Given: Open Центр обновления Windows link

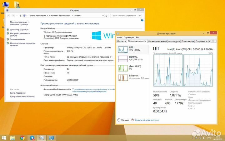Looking at the screenshot, I should (x=22, y=97).
